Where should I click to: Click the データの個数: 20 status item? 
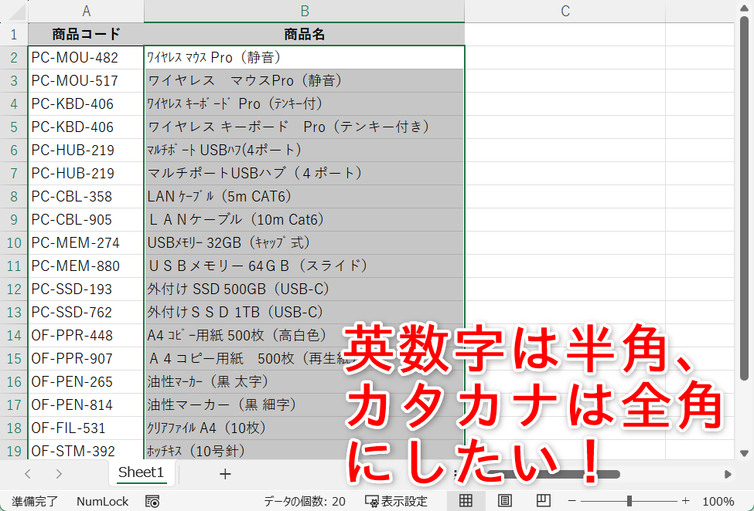pyautogui.click(x=305, y=500)
